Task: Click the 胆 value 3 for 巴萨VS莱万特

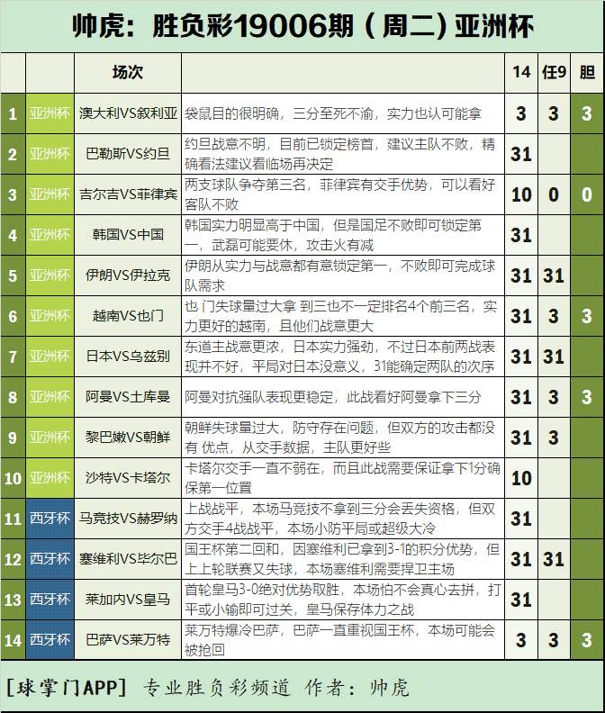Action: pos(587,640)
